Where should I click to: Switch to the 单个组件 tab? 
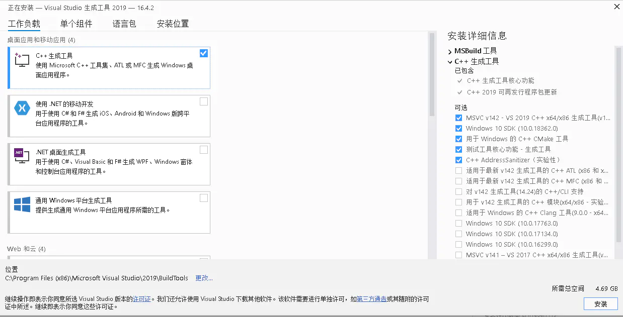click(x=76, y=23)
